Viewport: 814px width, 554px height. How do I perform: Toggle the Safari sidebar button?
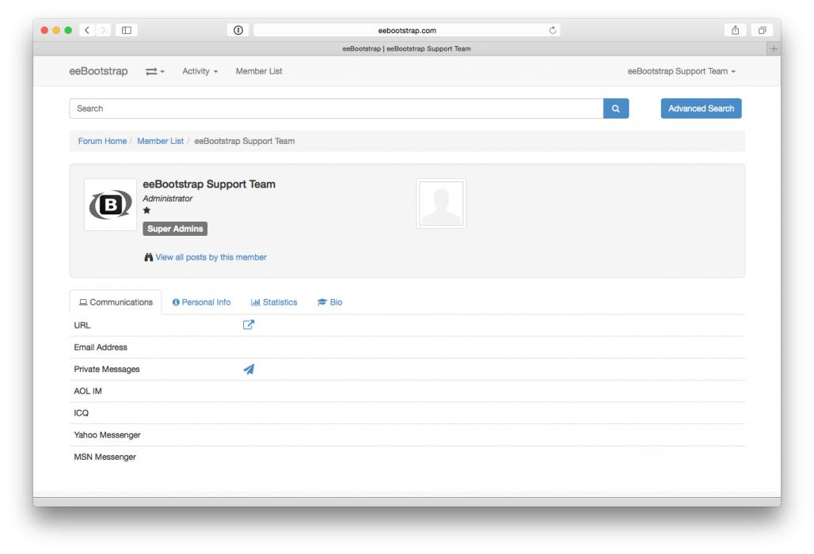[126, 30]
